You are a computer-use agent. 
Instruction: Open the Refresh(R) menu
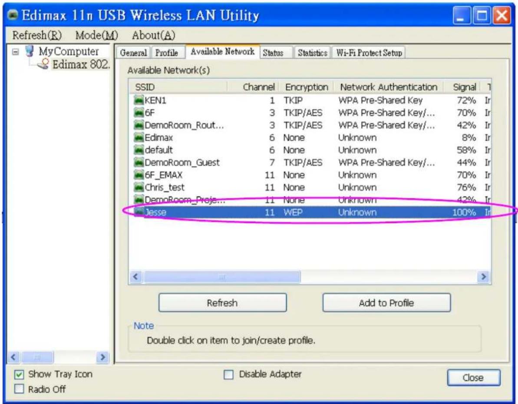click(37, 35)
